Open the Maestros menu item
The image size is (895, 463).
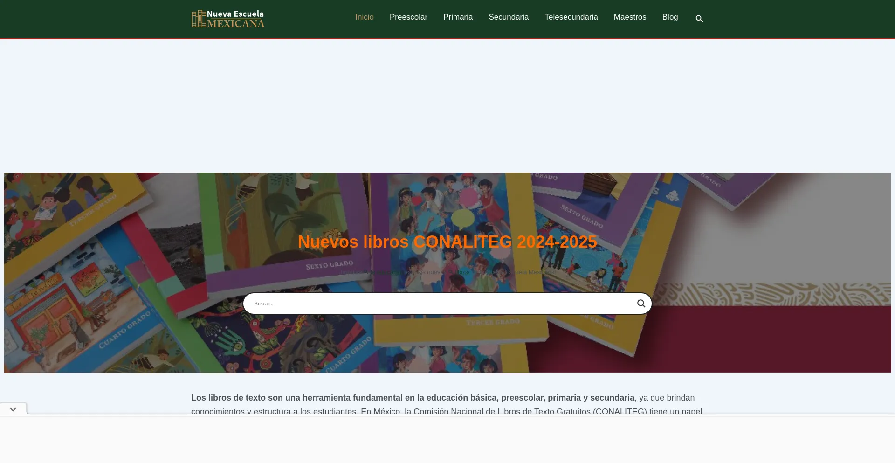[x=630, y=17]
